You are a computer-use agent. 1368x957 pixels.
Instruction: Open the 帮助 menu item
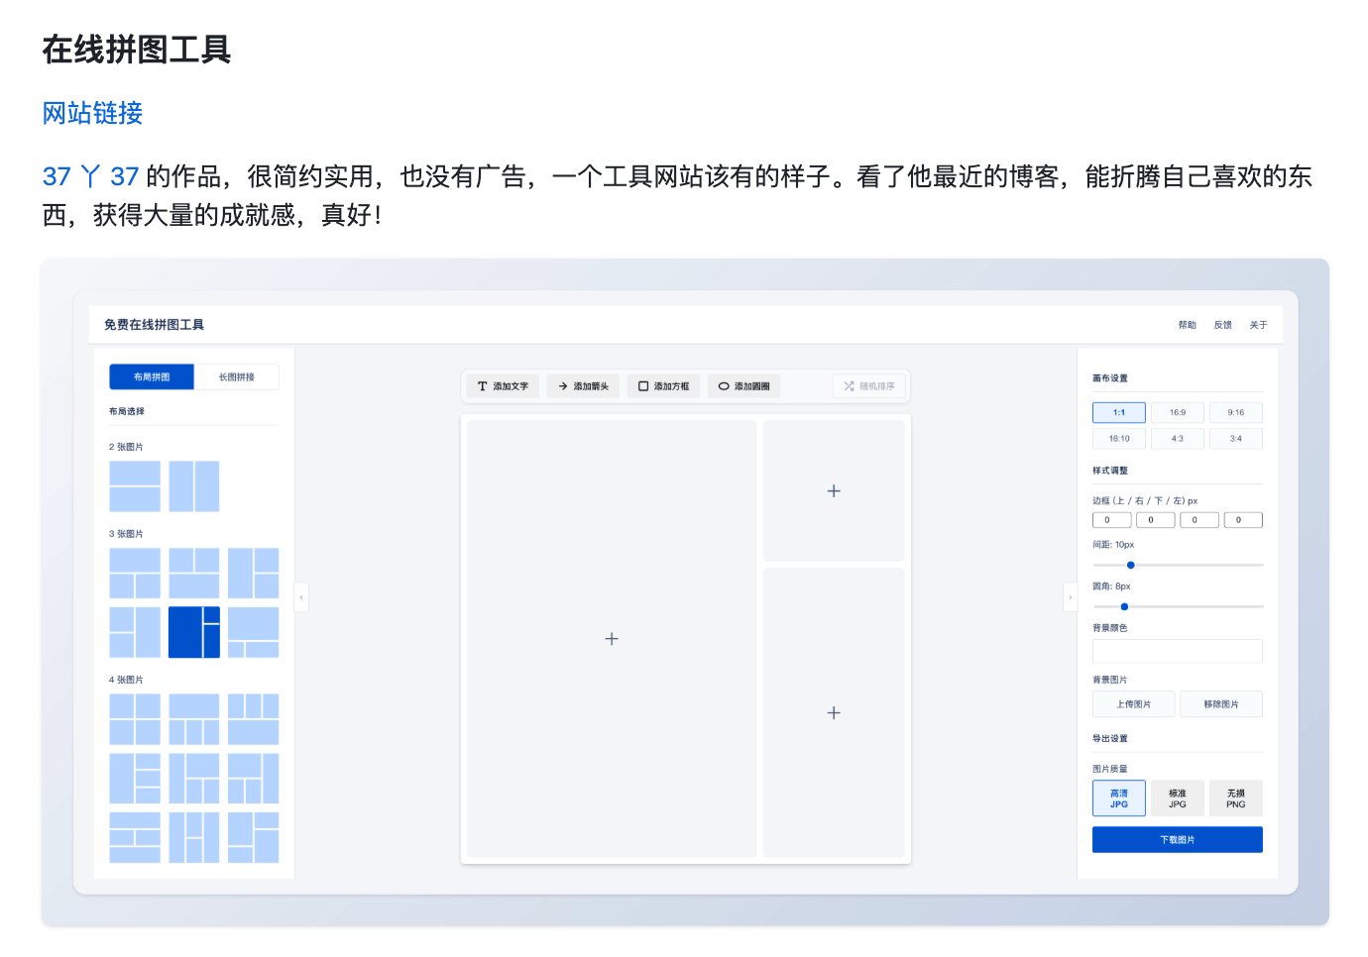click(x=1187, y=325)
